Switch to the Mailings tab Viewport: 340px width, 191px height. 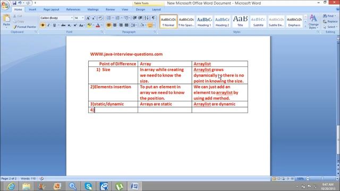93,10
